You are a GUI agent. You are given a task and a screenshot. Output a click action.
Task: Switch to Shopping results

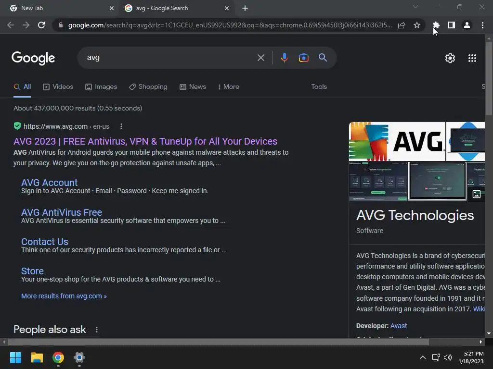pos(148,87)
